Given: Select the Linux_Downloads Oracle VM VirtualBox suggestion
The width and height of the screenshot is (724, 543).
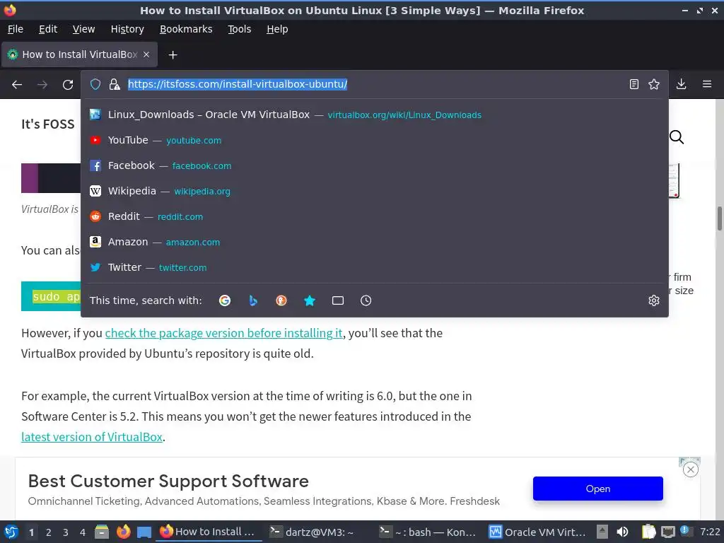Looking at the screenshot, I should point(375,115).
